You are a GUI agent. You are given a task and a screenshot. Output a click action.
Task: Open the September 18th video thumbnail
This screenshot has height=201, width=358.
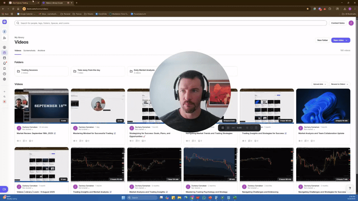click(x=42, y=106)
